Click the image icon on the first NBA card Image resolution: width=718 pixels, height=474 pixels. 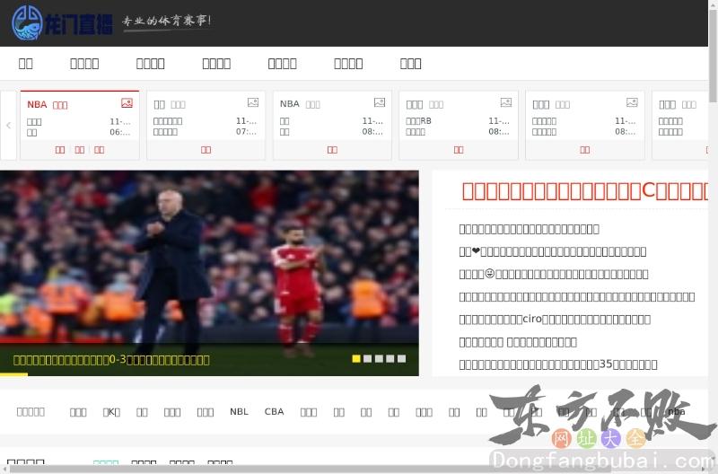127,103
